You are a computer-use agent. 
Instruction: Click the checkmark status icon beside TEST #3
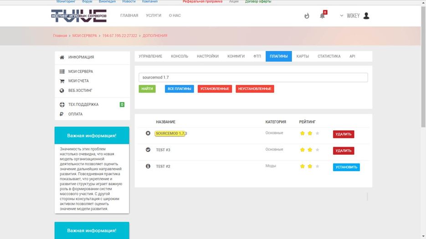148,150
